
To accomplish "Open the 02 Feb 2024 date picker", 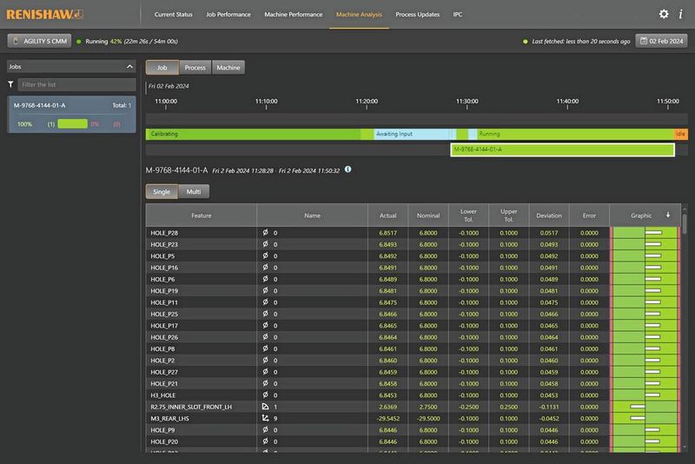I will point(661,41).
